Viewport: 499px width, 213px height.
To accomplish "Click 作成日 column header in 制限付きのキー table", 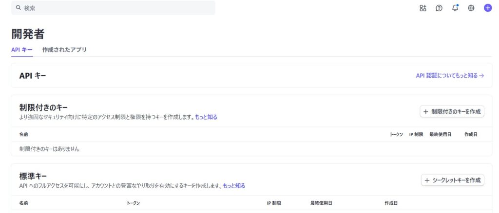I will tap(471, 134).
